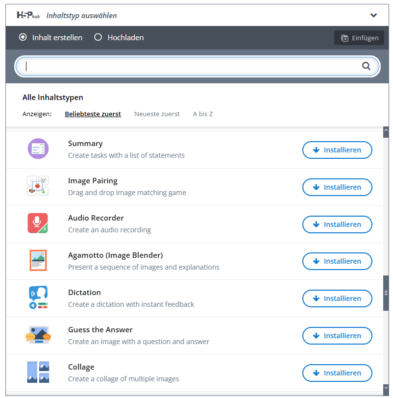The height and width of the screenshot is (398, 393).
Task: Click the Image Pairing icon
Action: click(38, 186)
